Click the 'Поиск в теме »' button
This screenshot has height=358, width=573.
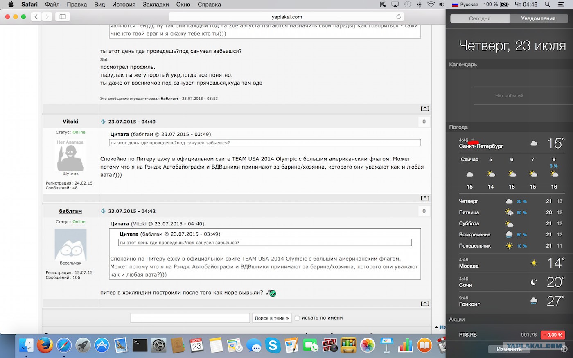[x=272, y=318]
